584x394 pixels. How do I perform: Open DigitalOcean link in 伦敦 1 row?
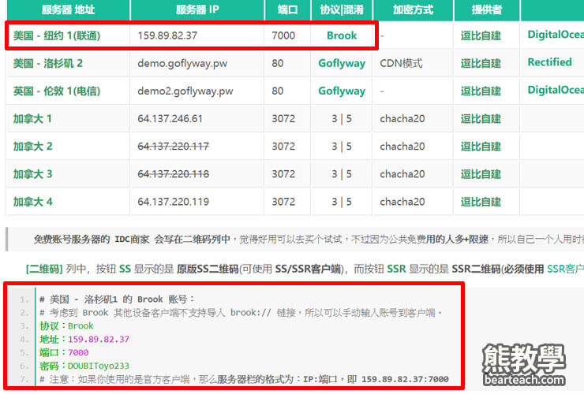pyautogui.click(x=556, y=90)
